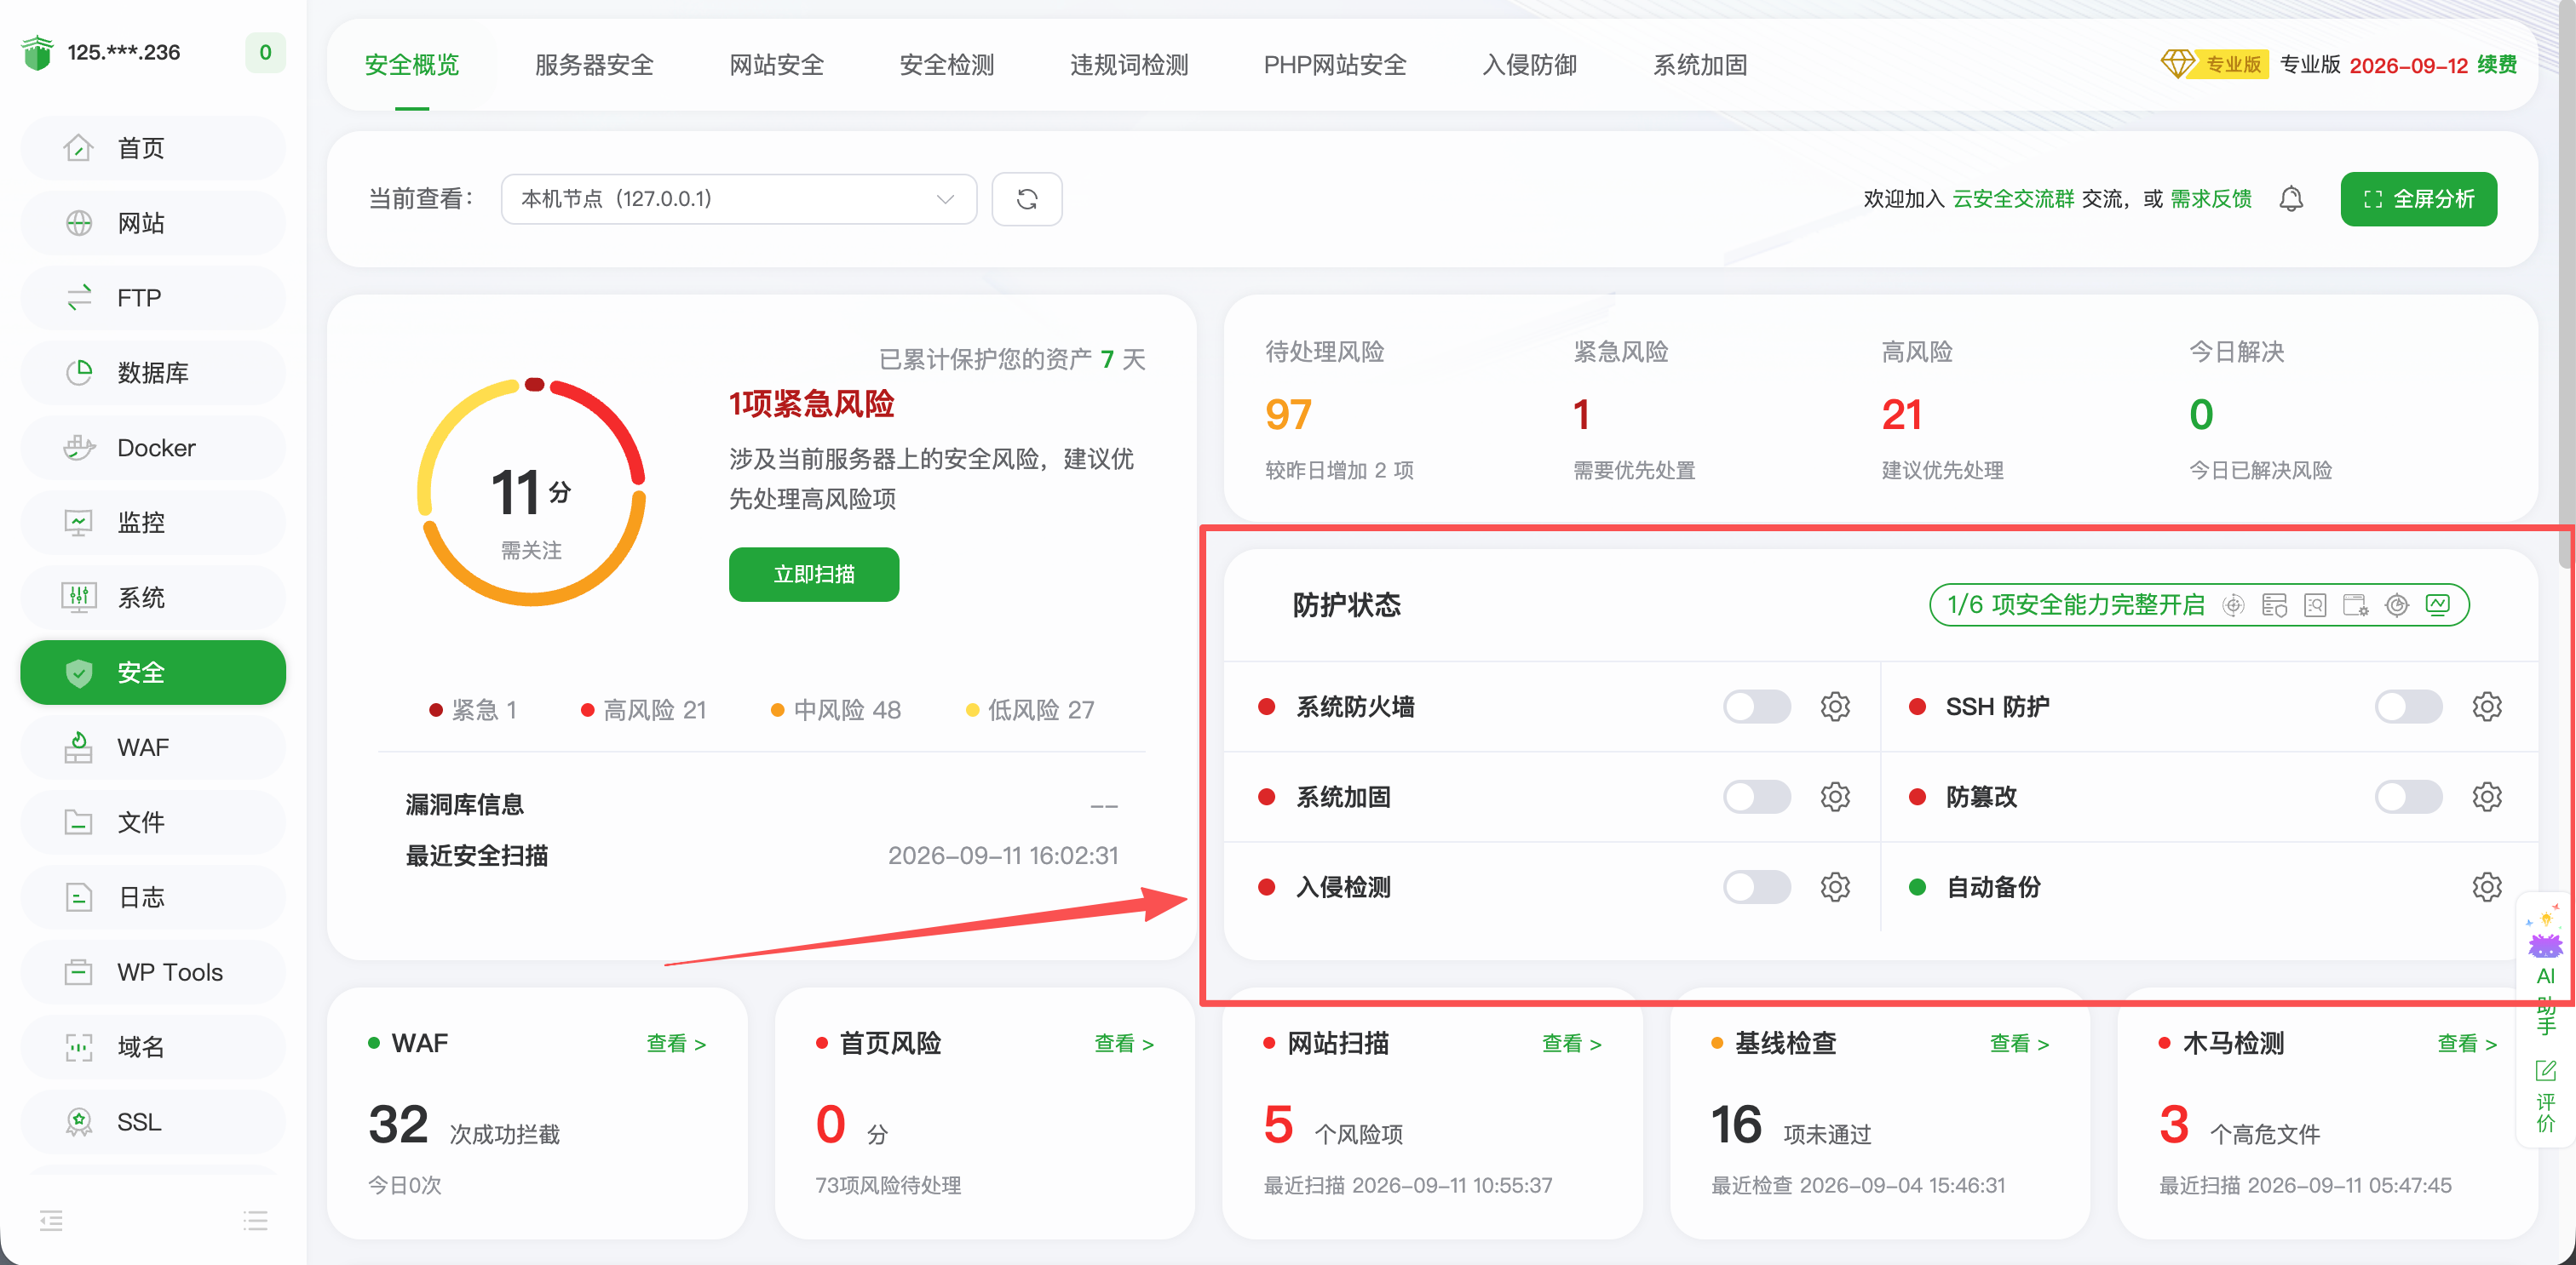Viewport: 2576px width, 1265px height.
Task: Click the refresh node button
Action: tap(1026, 199)
